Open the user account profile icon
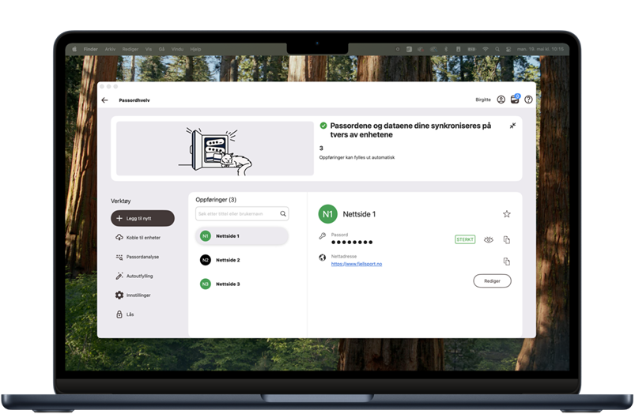 coord(501,100)
